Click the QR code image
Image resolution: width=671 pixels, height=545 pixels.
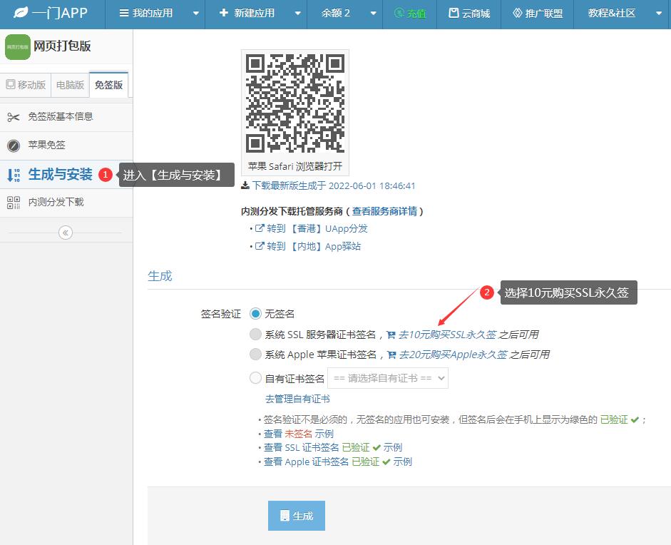click(295, 103)
